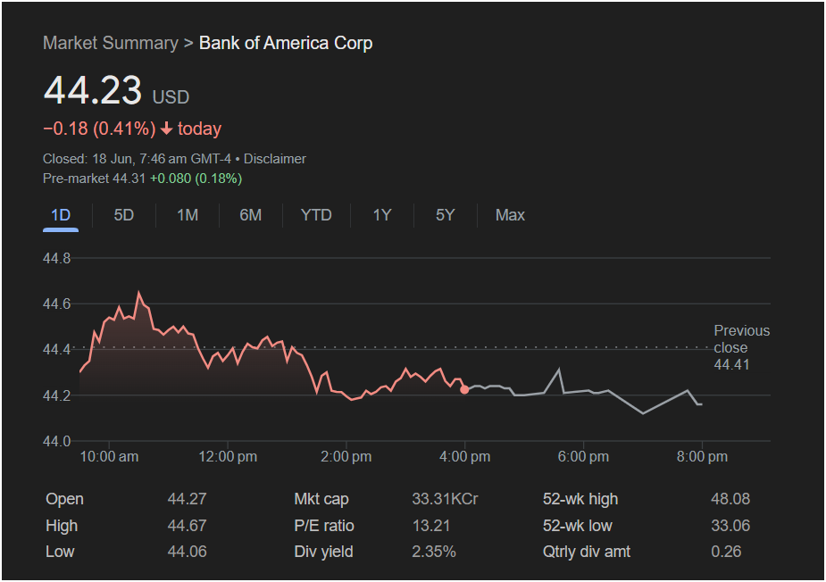Open the Market Summary breadcrumb link
826x582 pixels.
point(111,43)
